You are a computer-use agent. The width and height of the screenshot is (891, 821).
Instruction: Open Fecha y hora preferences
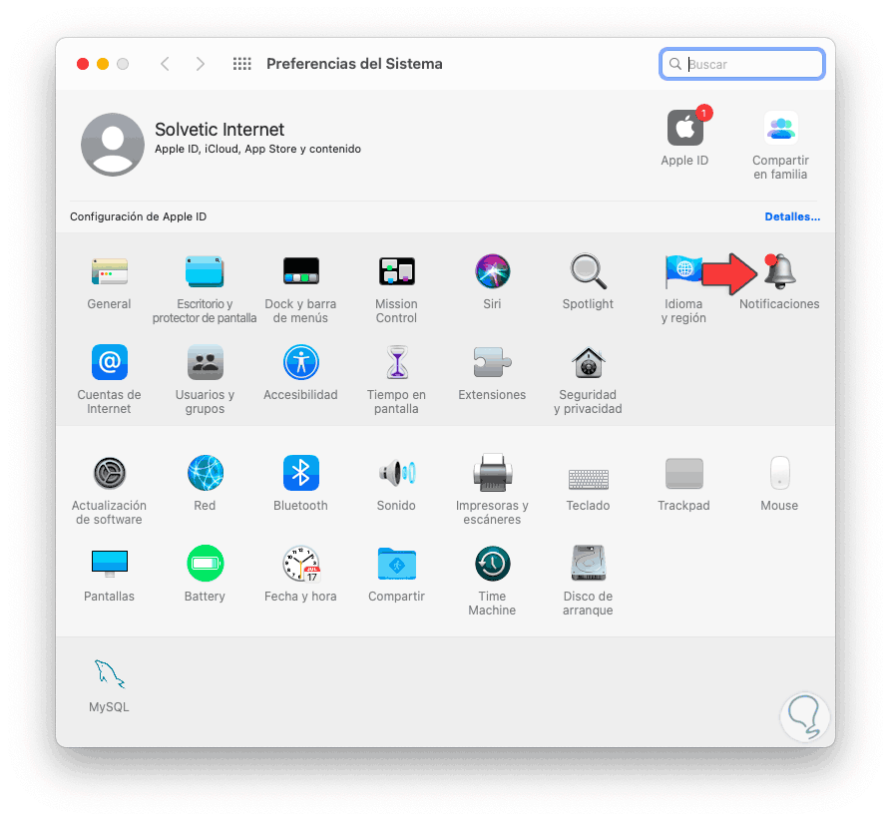(x=300, y=564)
